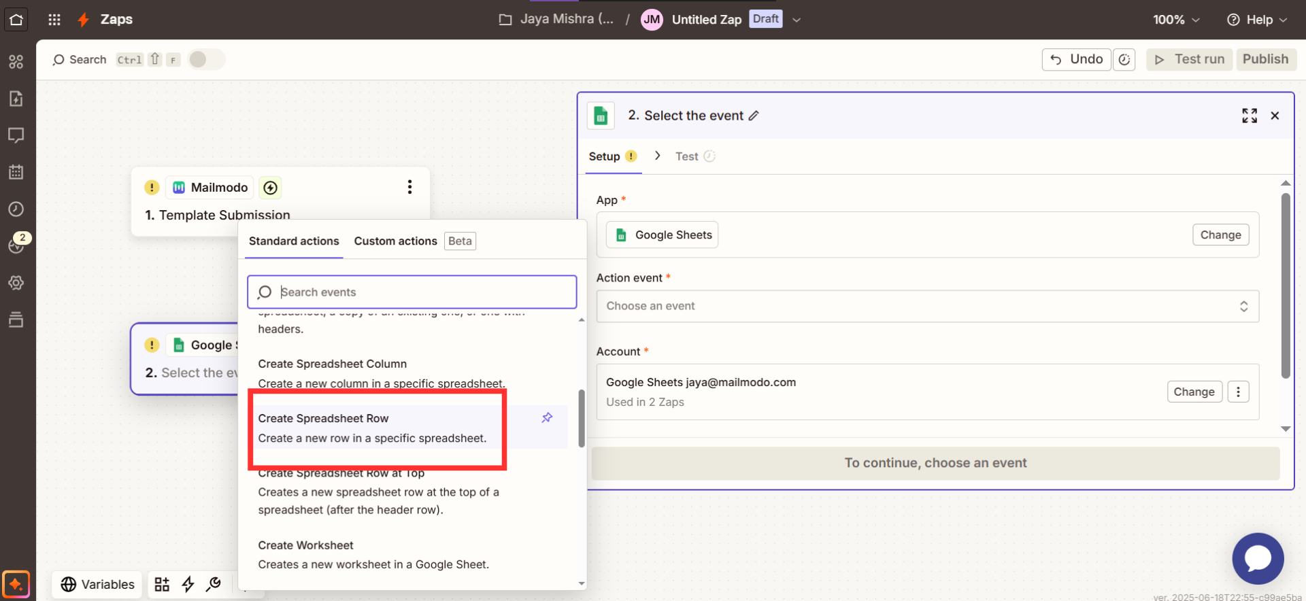This screenshot has height=601, width=1306.
Task: Pin the Create Spreadsheet Row action
Action: coord(547,417)
